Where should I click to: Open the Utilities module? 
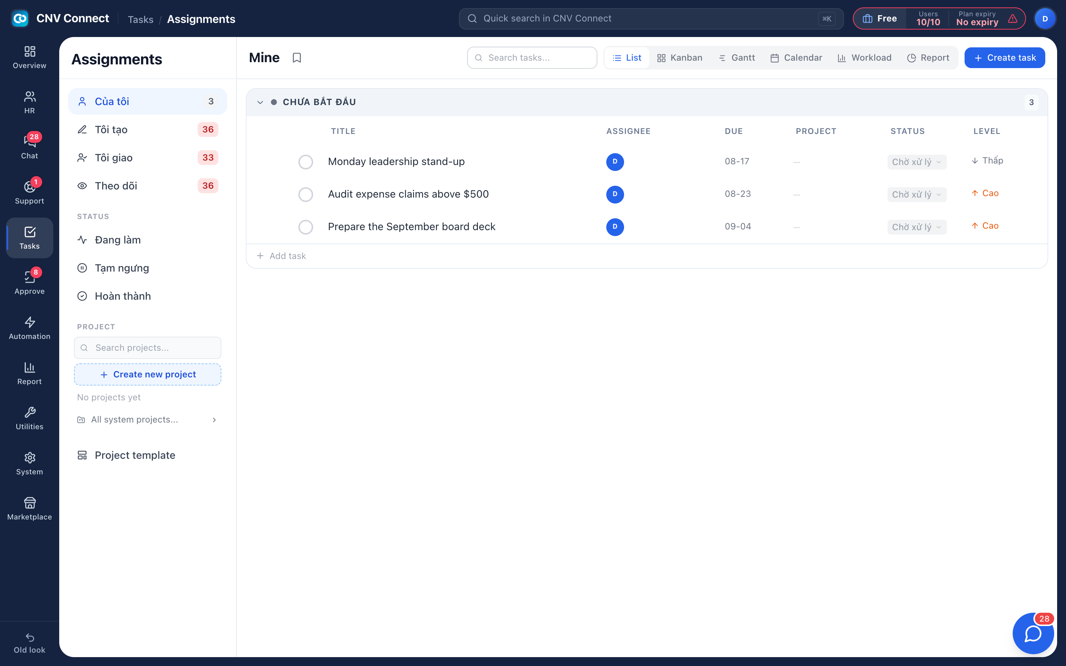pos(30,419)
